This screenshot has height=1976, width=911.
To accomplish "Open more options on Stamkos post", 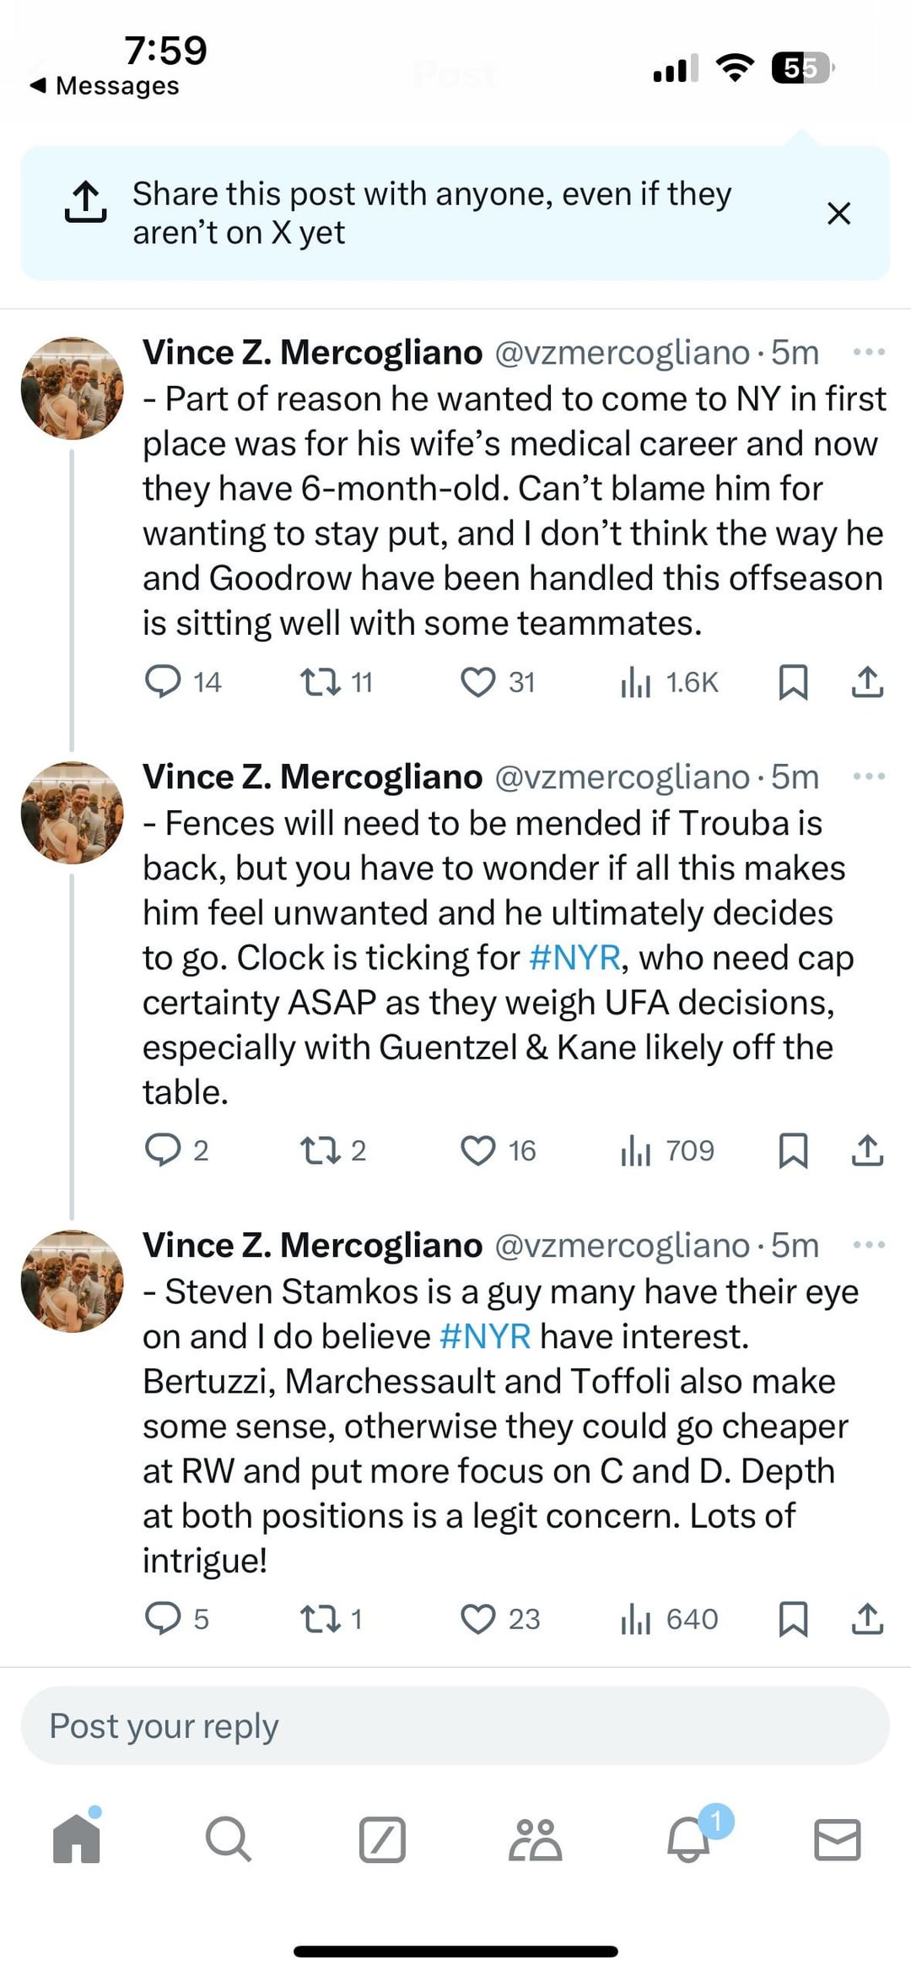I will 869,1245.
